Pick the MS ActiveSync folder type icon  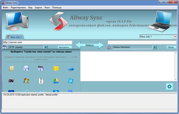pyautogui.click(x=26, y=81)
